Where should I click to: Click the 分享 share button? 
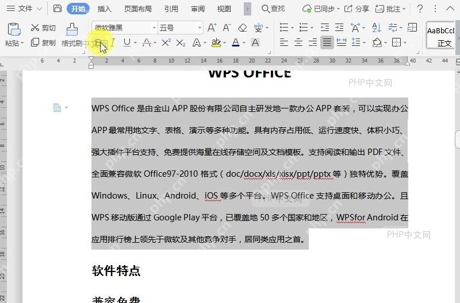point(356,9)
